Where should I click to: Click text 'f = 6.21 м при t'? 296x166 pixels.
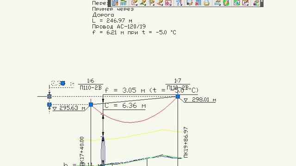click(x=119, y=32)
